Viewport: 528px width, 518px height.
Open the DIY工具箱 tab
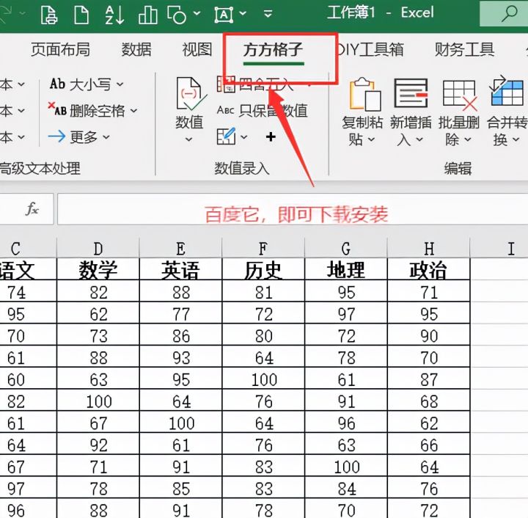tap(370, 49)
